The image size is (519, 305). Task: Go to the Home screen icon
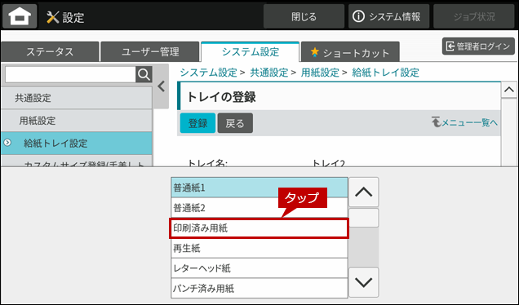[x=20, y=15]
